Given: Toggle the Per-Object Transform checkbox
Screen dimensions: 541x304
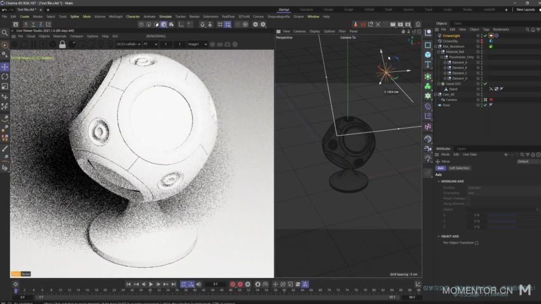Looking at the screenshot, I should coord(476,242).
